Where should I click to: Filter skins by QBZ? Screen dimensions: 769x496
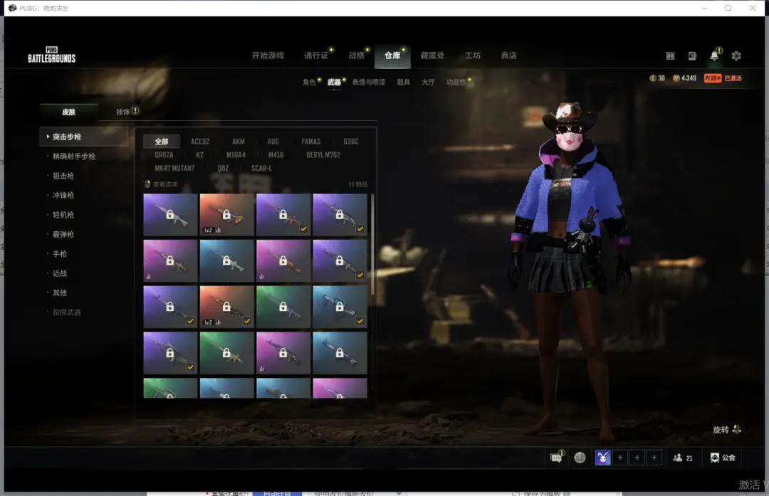coord(223,168)
